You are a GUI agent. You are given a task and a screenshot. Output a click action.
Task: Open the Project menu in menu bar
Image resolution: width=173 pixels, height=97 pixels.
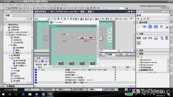4,5
